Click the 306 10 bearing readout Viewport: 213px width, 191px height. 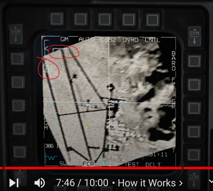[53, 146]
